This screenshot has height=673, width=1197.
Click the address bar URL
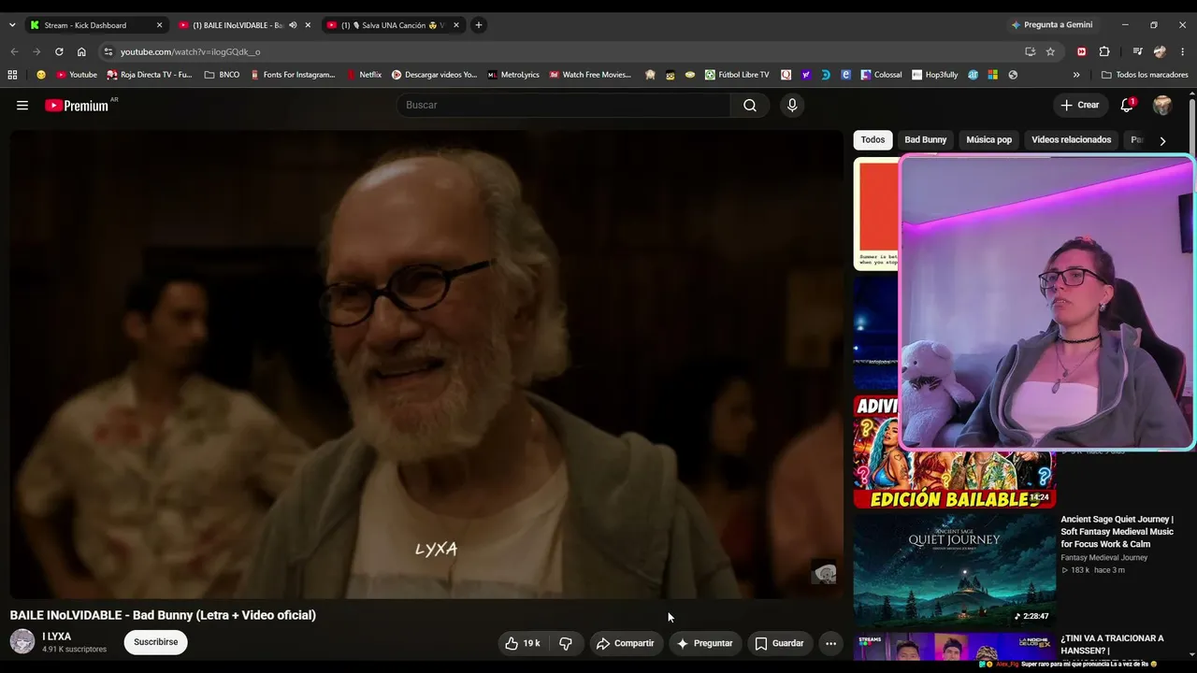(x=191, y=51)
